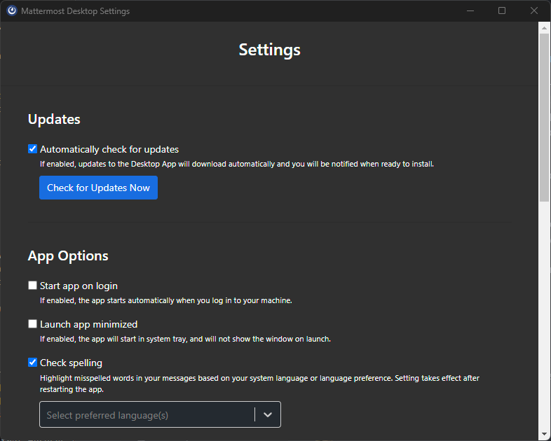Minimize the Mattermost Desktop Settings window
The height and width of the screenshot is (441, 551).
click(469, 11)
